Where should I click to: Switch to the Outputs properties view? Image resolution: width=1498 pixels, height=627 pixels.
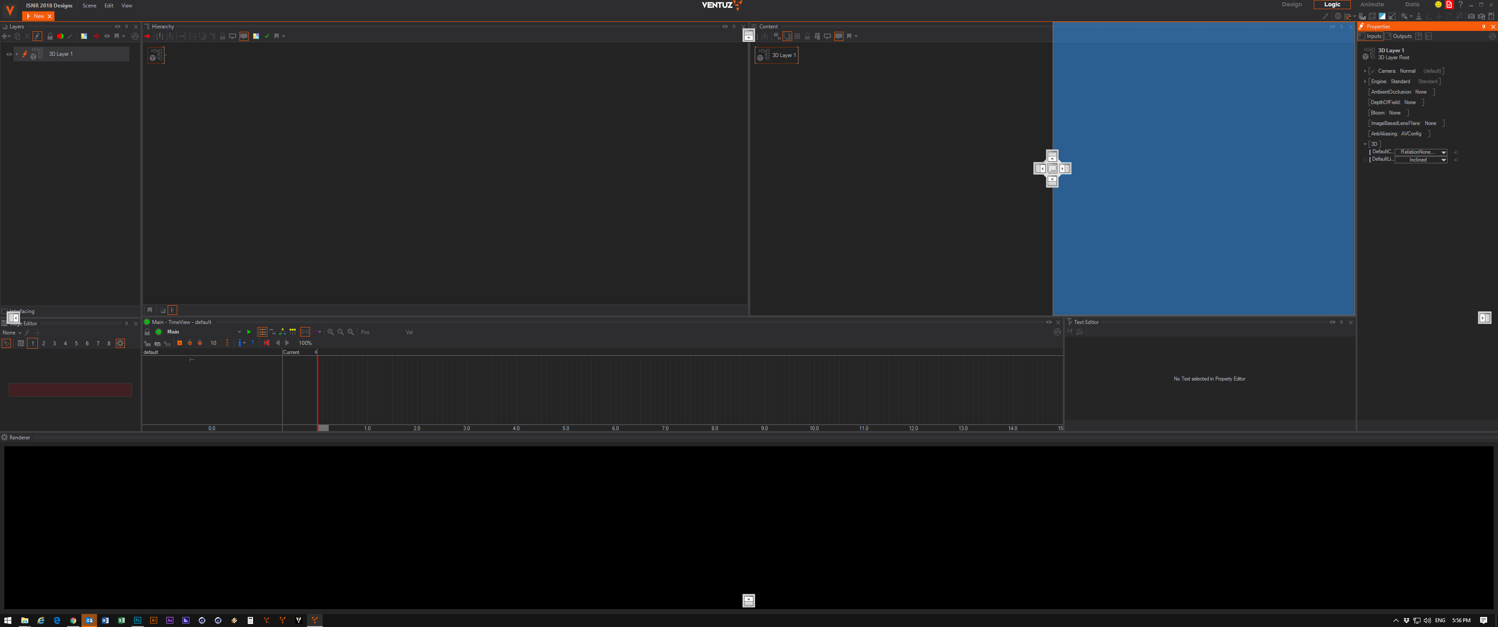(1401, 36)
